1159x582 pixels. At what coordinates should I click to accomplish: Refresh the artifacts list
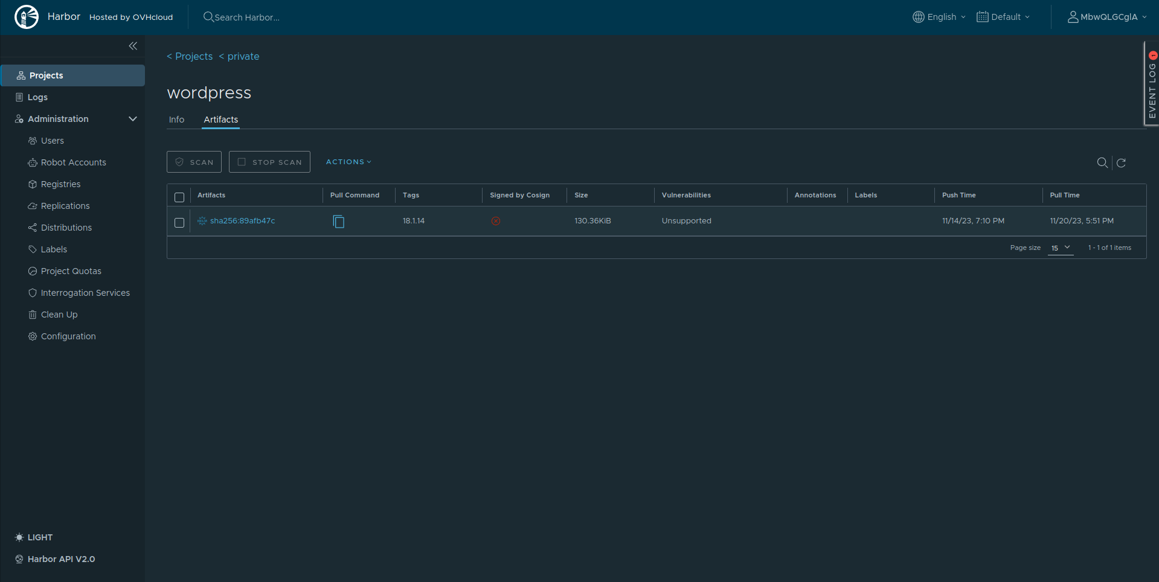point(1121,162)
